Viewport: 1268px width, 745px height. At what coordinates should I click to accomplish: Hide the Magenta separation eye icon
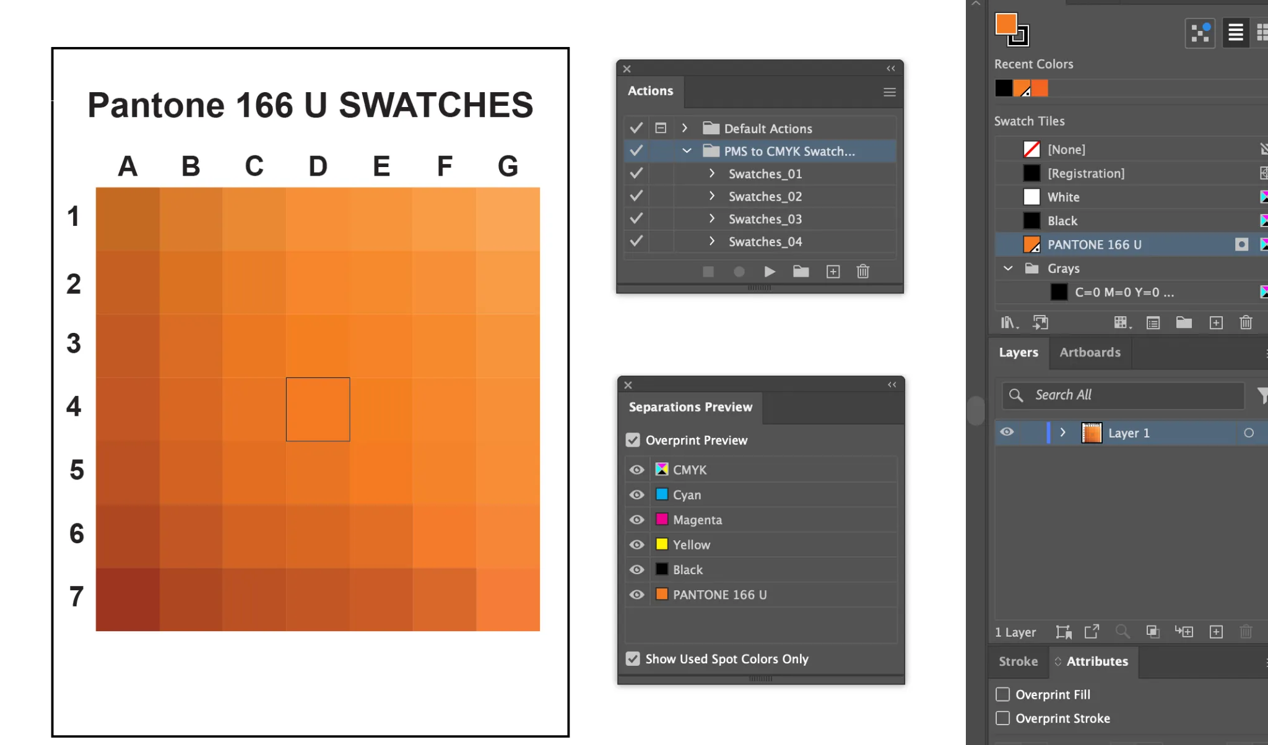(x=637, y=520)
